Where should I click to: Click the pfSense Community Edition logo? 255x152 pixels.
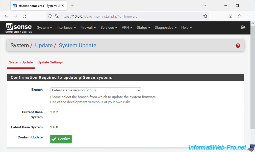[x=19, y=28]
